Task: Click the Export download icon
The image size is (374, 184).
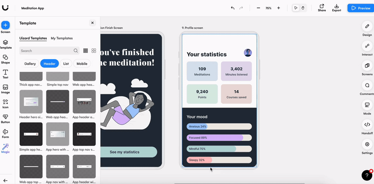Action: point(337,6)
